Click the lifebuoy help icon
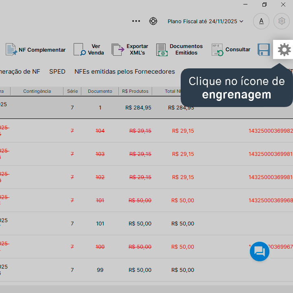This screenshot has width=293, height=293. [153, 21]
